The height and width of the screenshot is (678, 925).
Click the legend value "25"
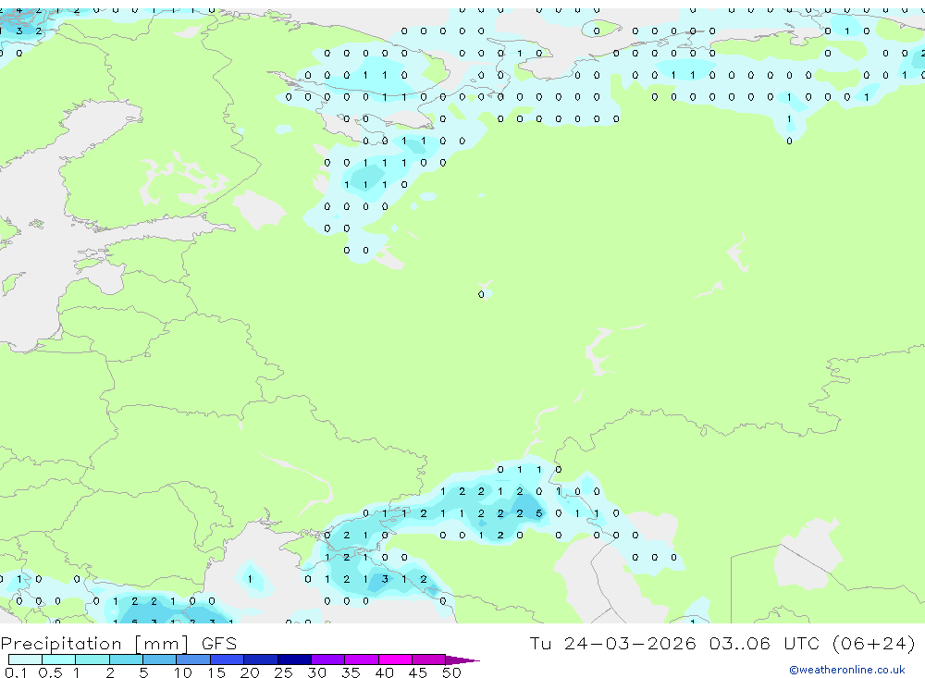pyautogui.click(x=283, y=672)
